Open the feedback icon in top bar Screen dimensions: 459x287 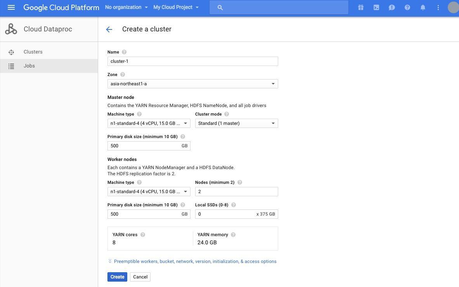391,8
